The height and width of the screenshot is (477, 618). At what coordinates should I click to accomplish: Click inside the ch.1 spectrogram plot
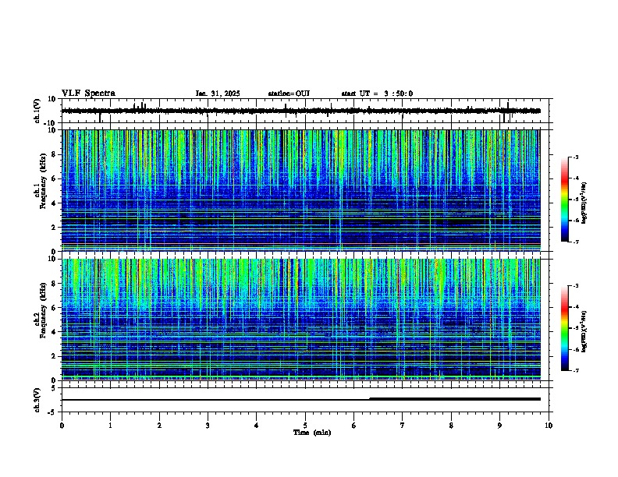[301, 190]
